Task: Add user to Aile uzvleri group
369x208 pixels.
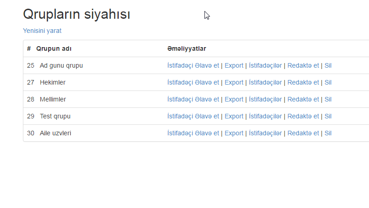Action: coord(193,133)
